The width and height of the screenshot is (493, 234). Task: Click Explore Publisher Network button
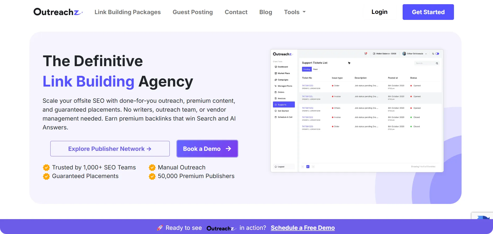[x=110, y=149]
